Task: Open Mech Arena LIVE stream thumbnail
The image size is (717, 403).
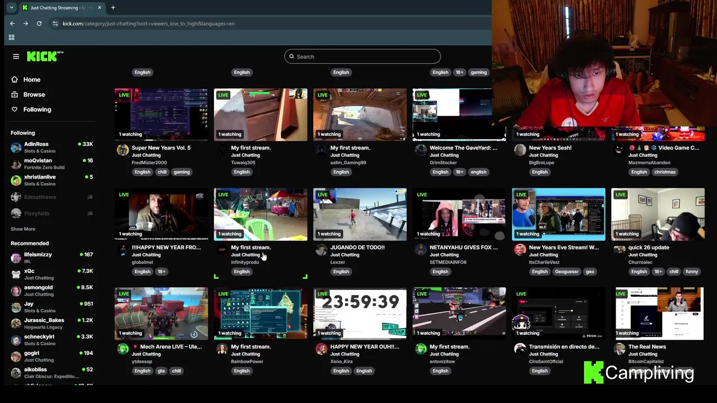Action: 161,313
